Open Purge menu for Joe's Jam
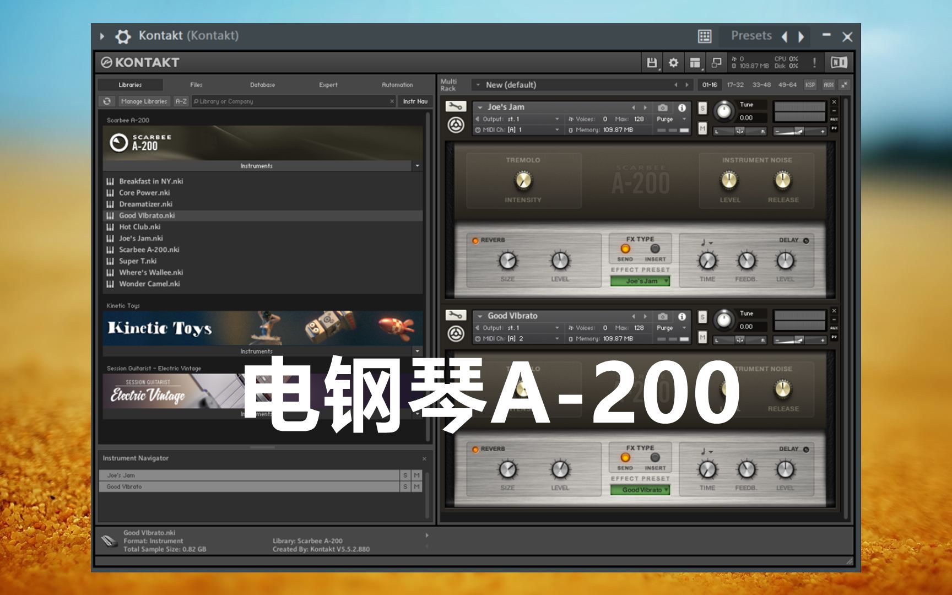952x595 pixels. [671, 119]
